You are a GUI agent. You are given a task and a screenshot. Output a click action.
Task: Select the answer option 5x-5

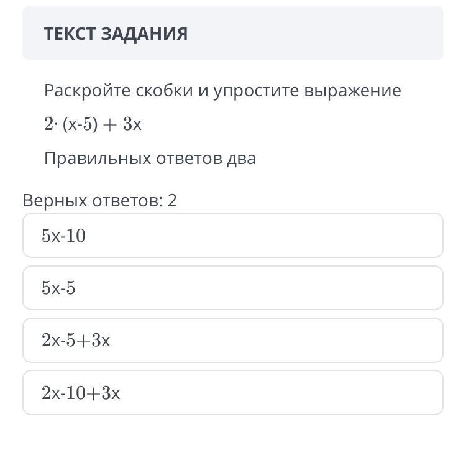pyautogui.click(x=233, y=288)
